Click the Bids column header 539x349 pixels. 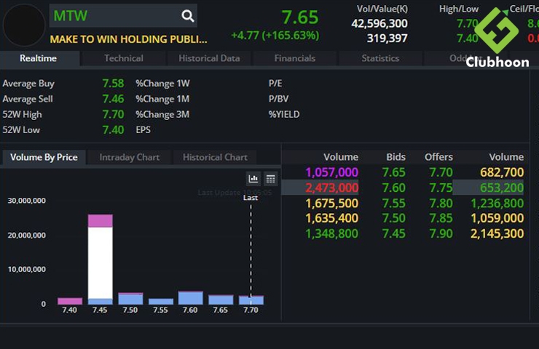396,157
